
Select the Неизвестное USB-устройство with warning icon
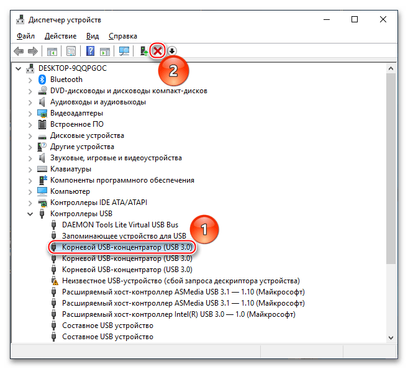180,281
